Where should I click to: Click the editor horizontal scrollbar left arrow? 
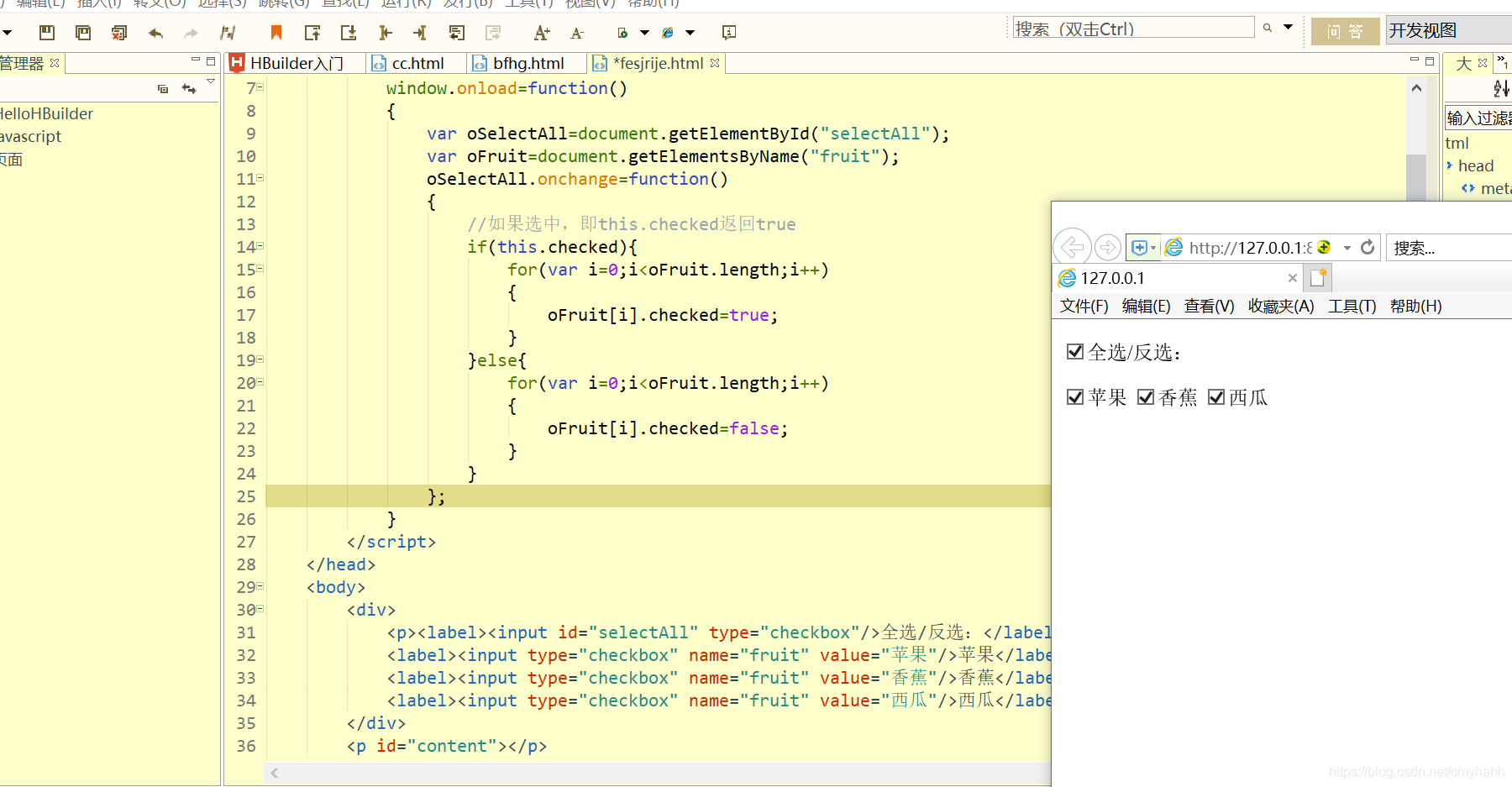pos(274,773)
